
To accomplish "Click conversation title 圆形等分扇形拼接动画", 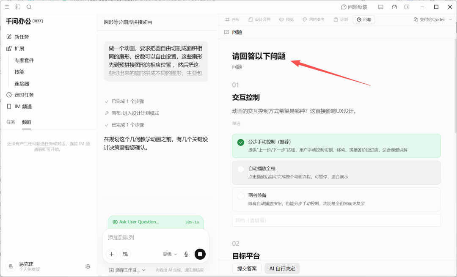I will (x=128, y=22).
